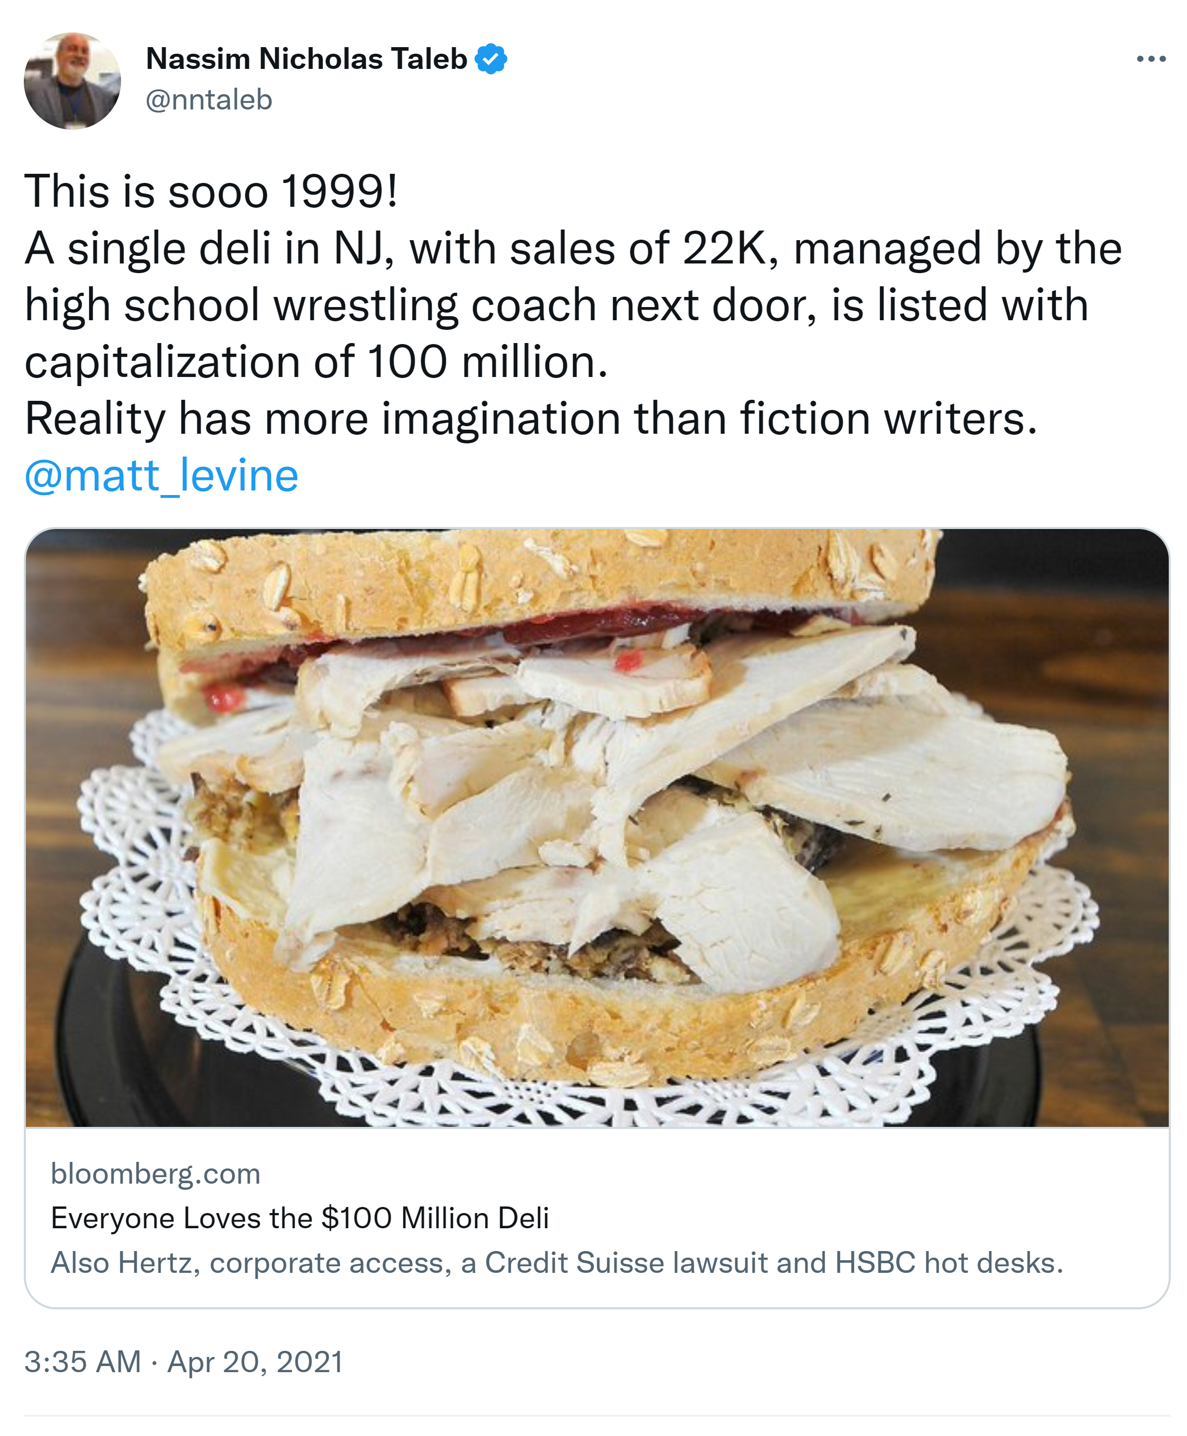1187x1436 pixels.
Task: Click the 3:35 AM timestamp
Action: coord(83,1362)
